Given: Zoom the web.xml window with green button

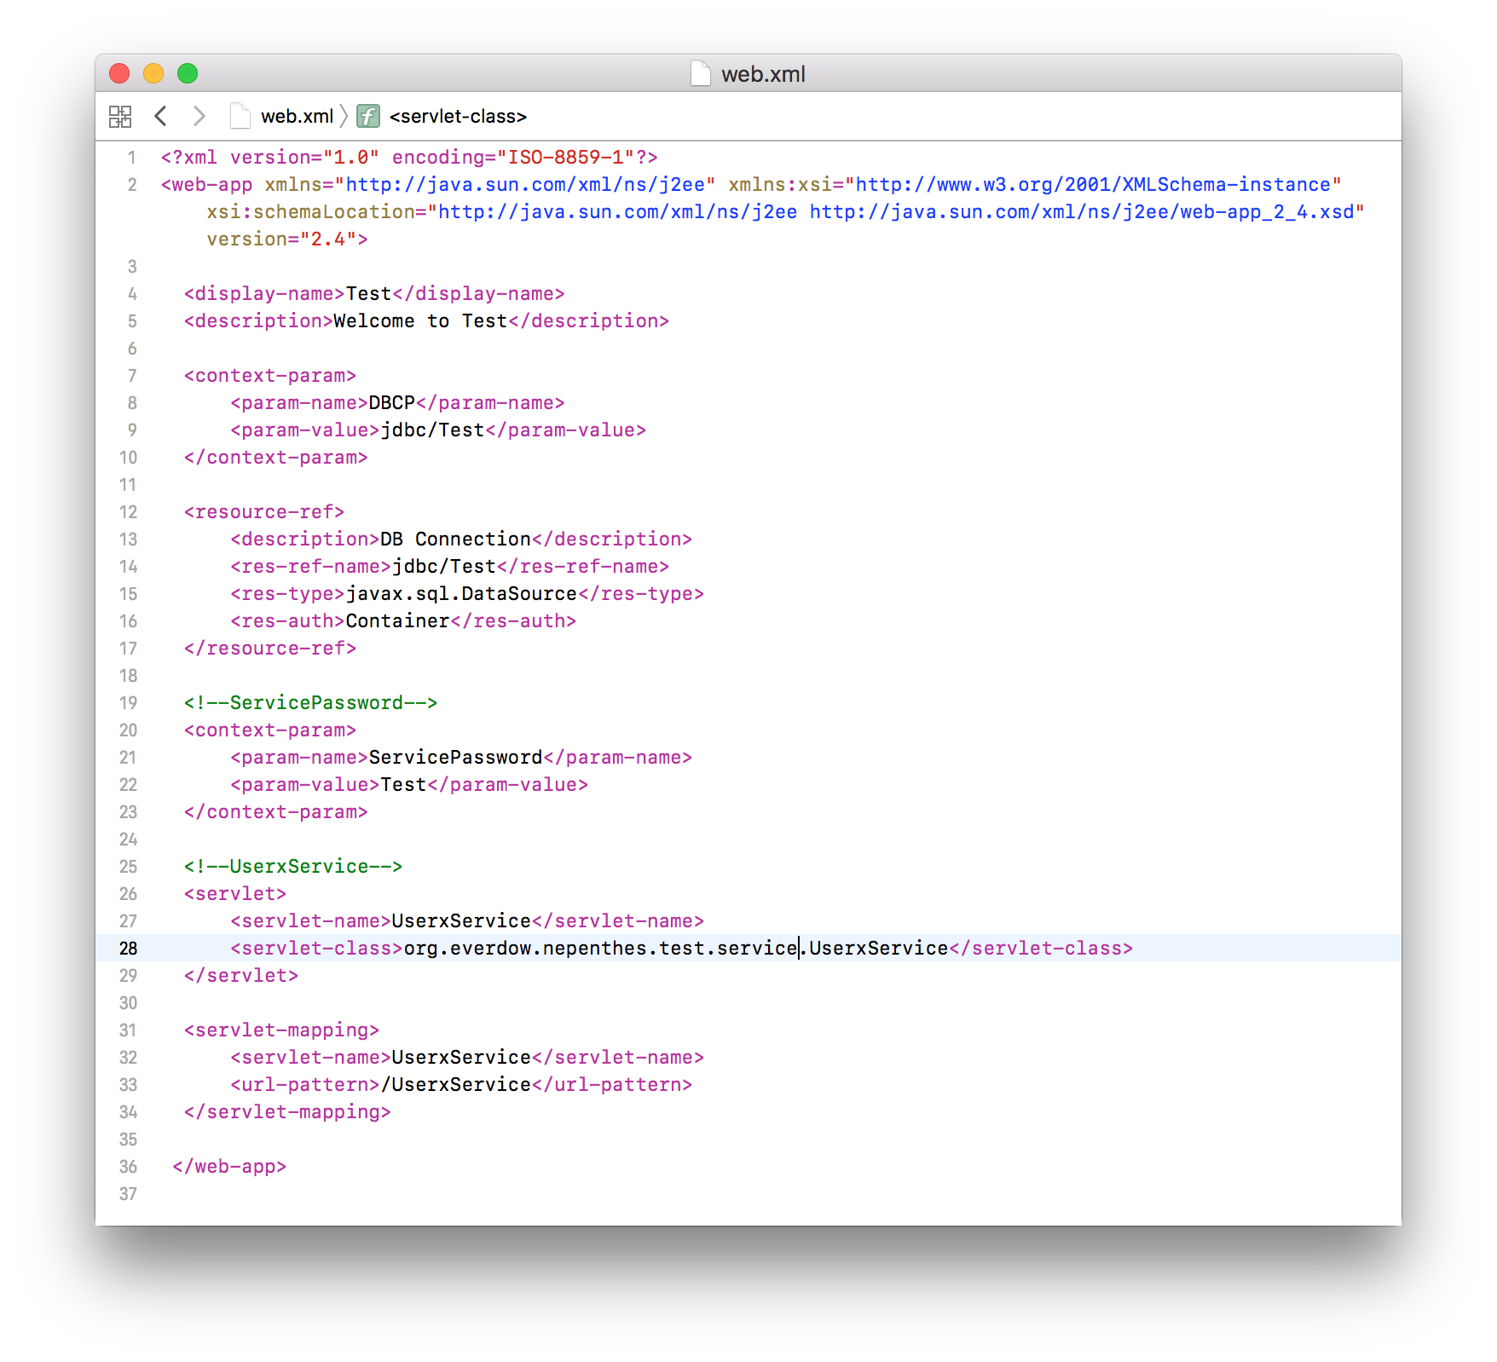Looking at the screenshot, I should [188, 73].
